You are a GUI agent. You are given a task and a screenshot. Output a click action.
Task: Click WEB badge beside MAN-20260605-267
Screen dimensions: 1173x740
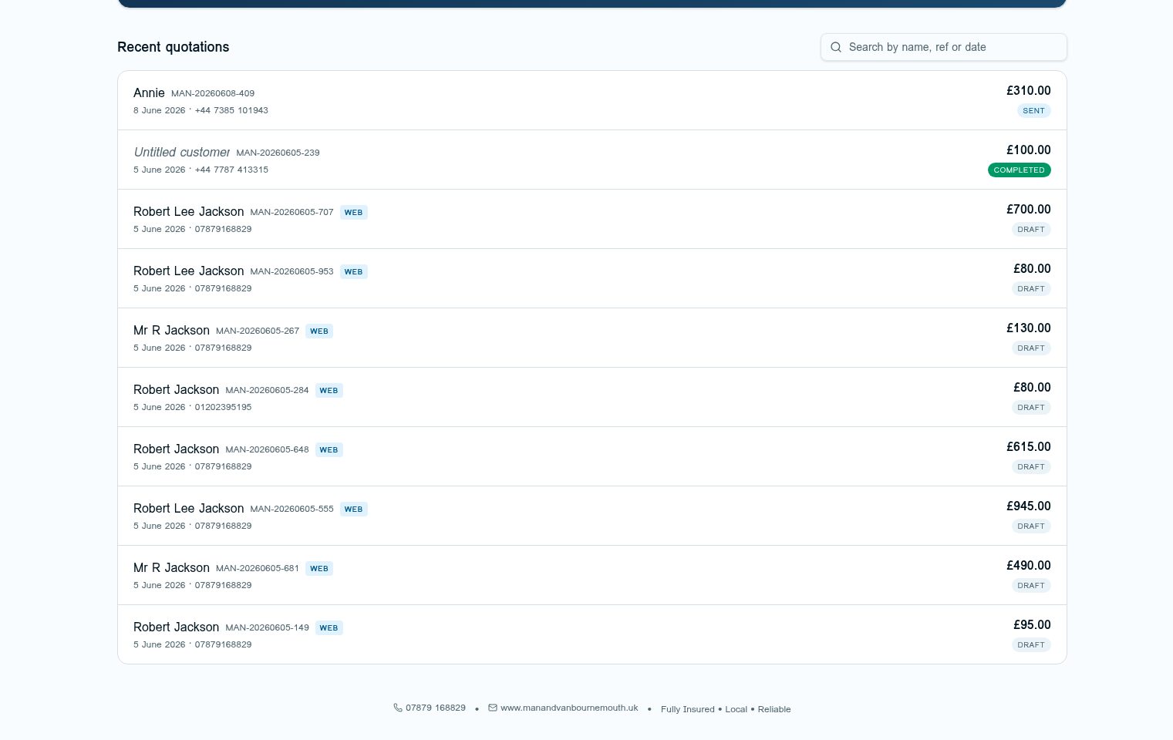319,331
